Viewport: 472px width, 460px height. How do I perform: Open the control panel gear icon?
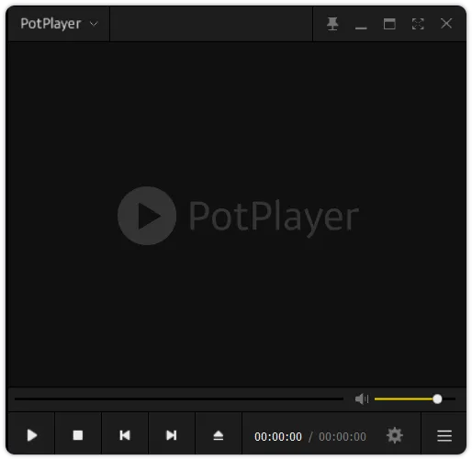[395, 435]
